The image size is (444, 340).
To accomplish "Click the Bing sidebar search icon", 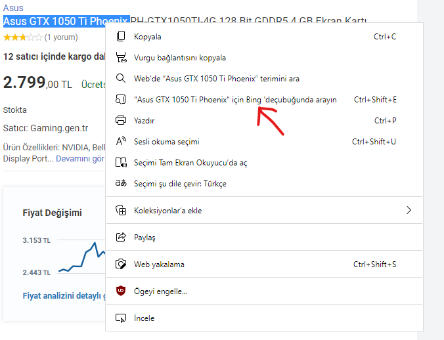I will (x=121, y=99).
